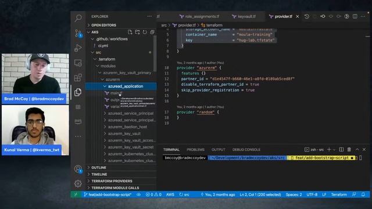Change UTF-8 file encoding
The height and width of the screenshot is (209, 372).
[x=312, y=194]
